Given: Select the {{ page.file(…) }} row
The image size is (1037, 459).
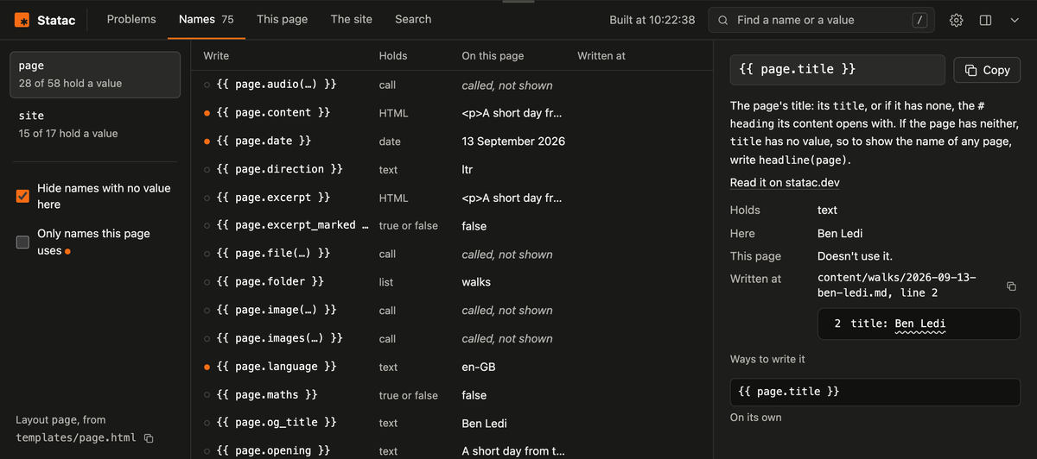Looking at the screenshot, I should click(451, 254).
